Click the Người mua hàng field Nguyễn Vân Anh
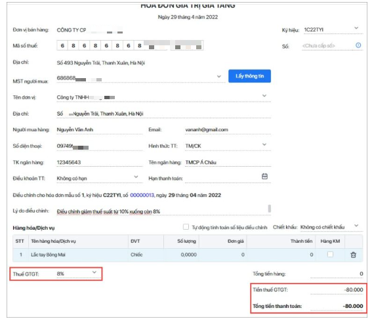The height and width of the screenshot is (321, 374). pos(100,130)
